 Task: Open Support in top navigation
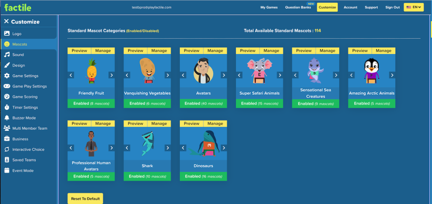point(372,7)
